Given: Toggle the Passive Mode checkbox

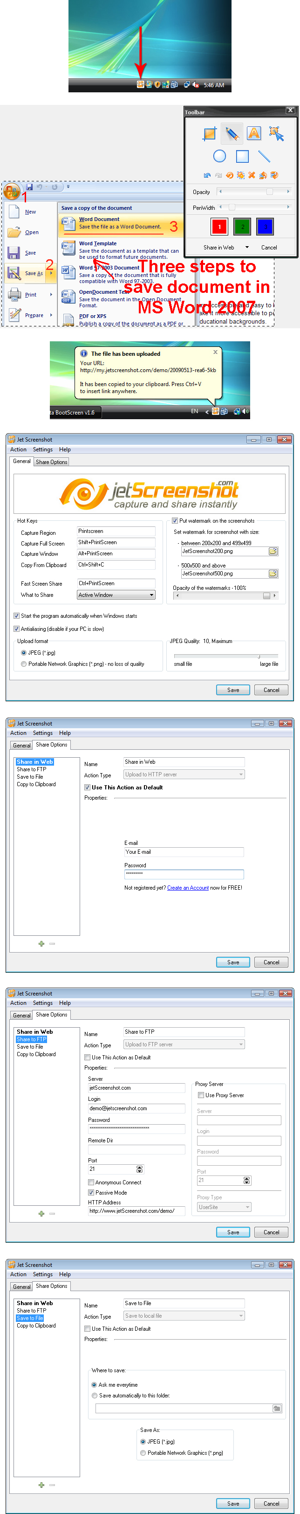Looking at the screenshot, I should pos(91,1193).
